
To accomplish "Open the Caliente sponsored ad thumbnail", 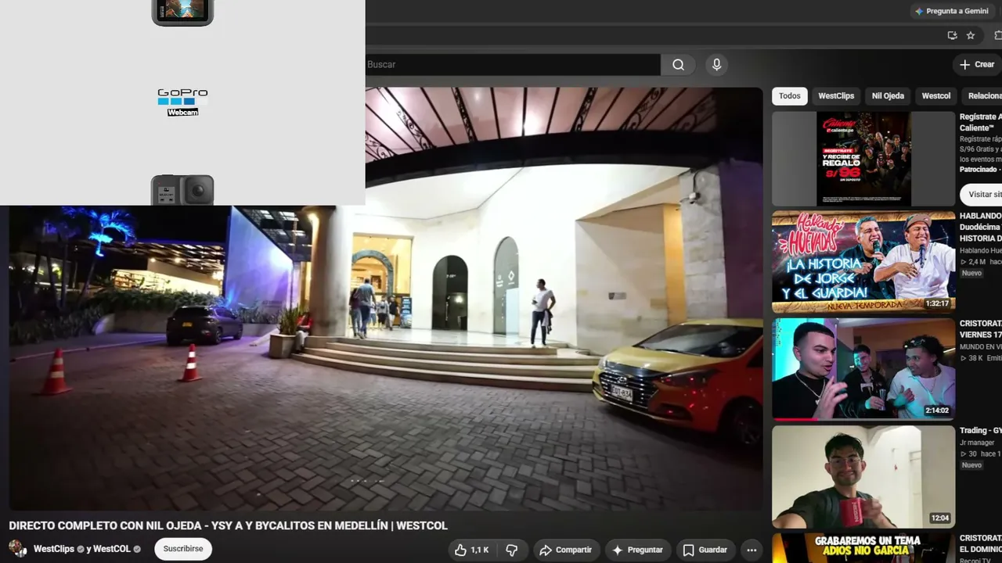I will pyautogui.click(x=863, y=159).
